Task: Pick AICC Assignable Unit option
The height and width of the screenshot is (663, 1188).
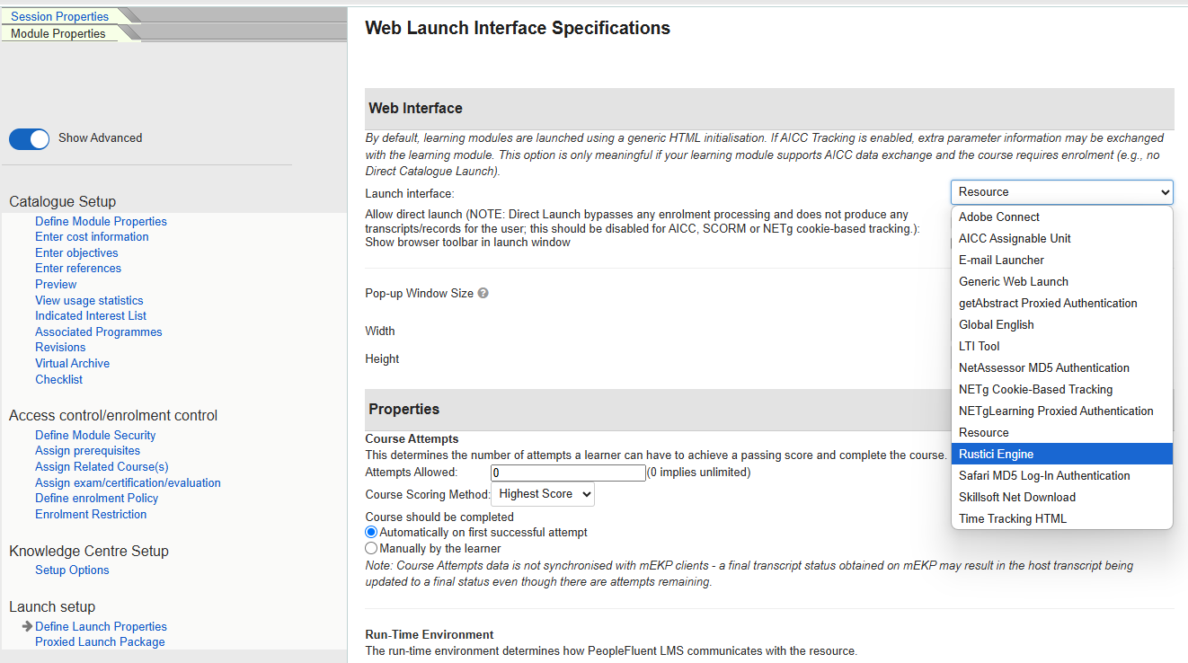Action: pos(1015,239)
